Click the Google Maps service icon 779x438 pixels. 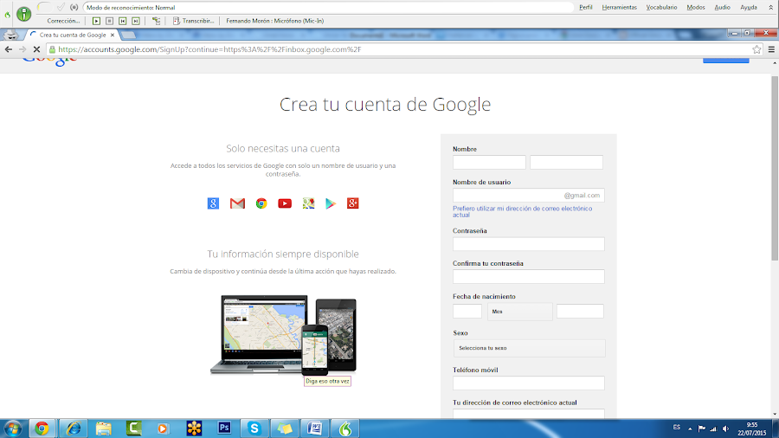coord(308,203)
